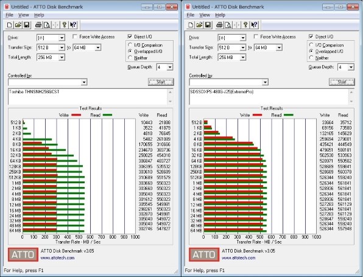Screen dimensions: 363x277
Task: Open 64 MB transfer size dropdown, right window
Action: click(279, 47)
